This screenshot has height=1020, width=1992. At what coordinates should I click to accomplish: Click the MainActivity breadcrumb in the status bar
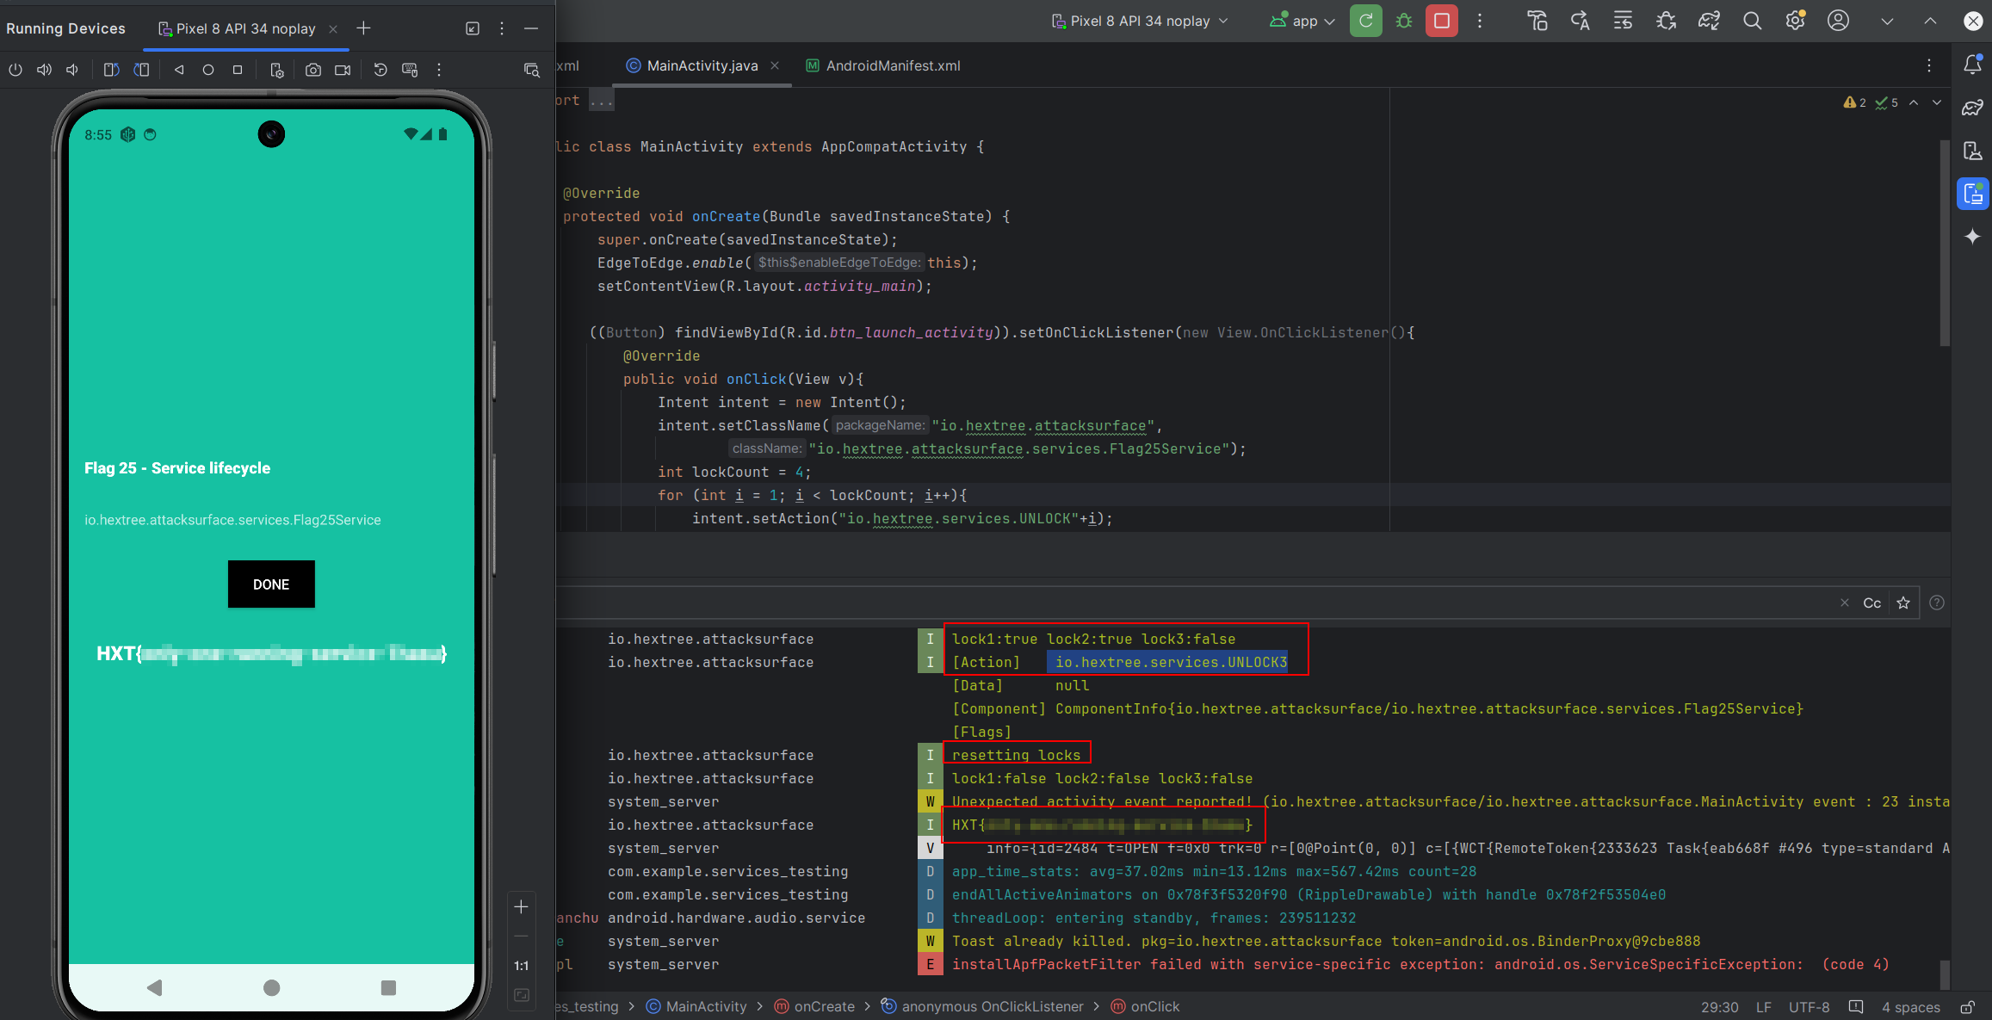(696, 1006)
